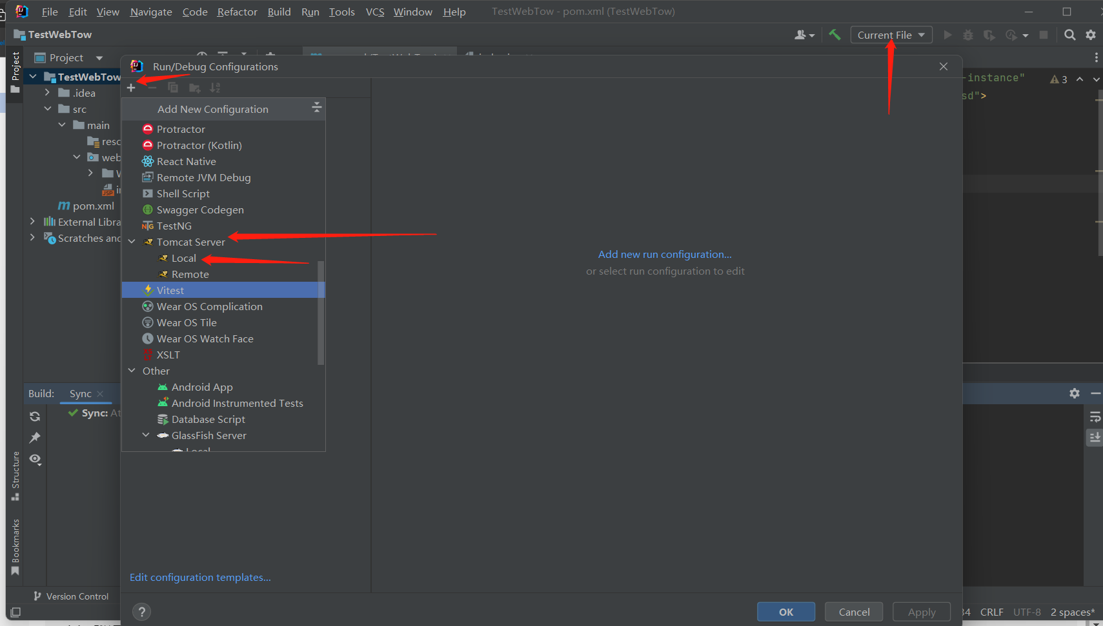Viewport: 1103px width, 626px height.
Task: Select Vitest configuration type
Action: coord(223,290)
